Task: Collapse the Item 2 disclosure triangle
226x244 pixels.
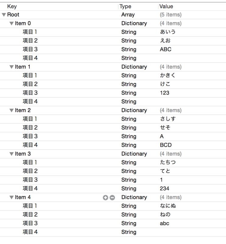Action: tap(12, 110)
